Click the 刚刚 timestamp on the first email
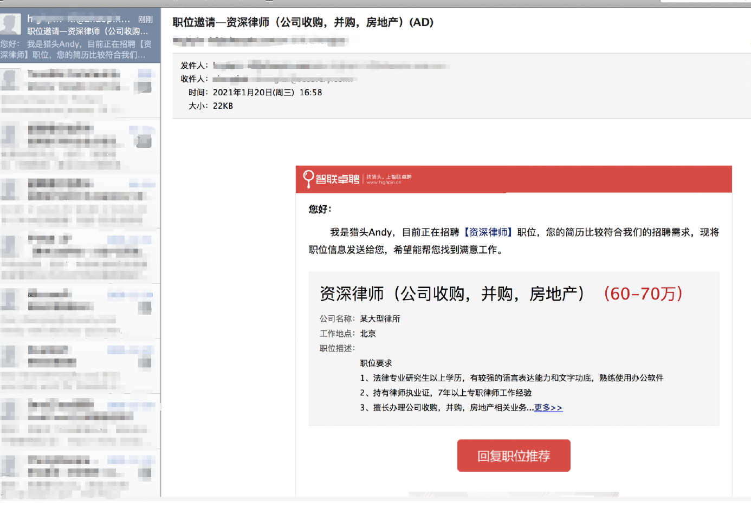Screen dimensions: 751x508 pos(145,19)
